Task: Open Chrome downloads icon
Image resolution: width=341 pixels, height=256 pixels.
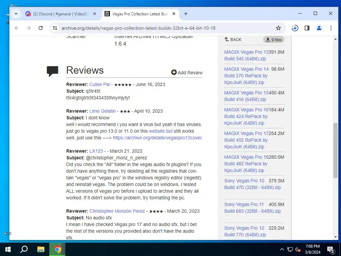Action: pyautogui.click(x=295, y=28)
